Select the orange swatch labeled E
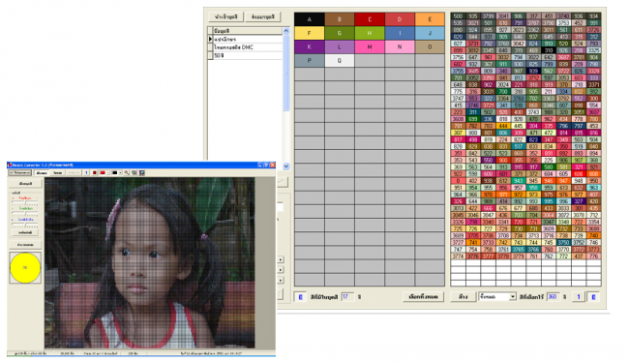 pyautogui.click(x=430, y=19)
